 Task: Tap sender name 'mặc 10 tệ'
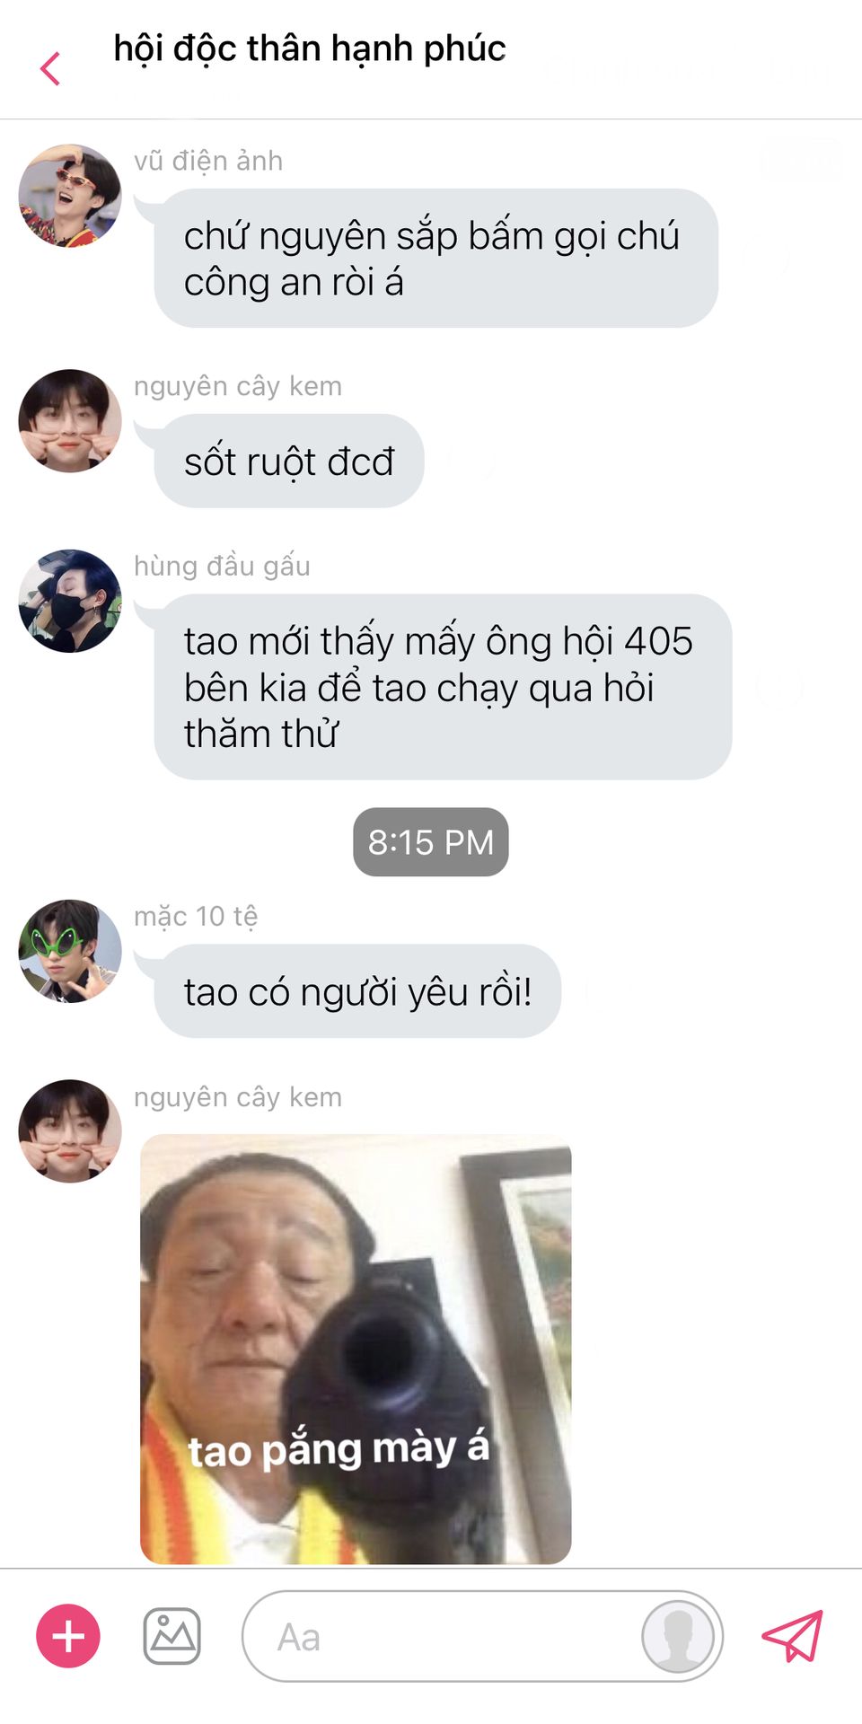(196, 917)
